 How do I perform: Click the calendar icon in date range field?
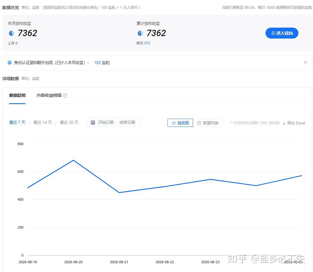tap(93, 122)
